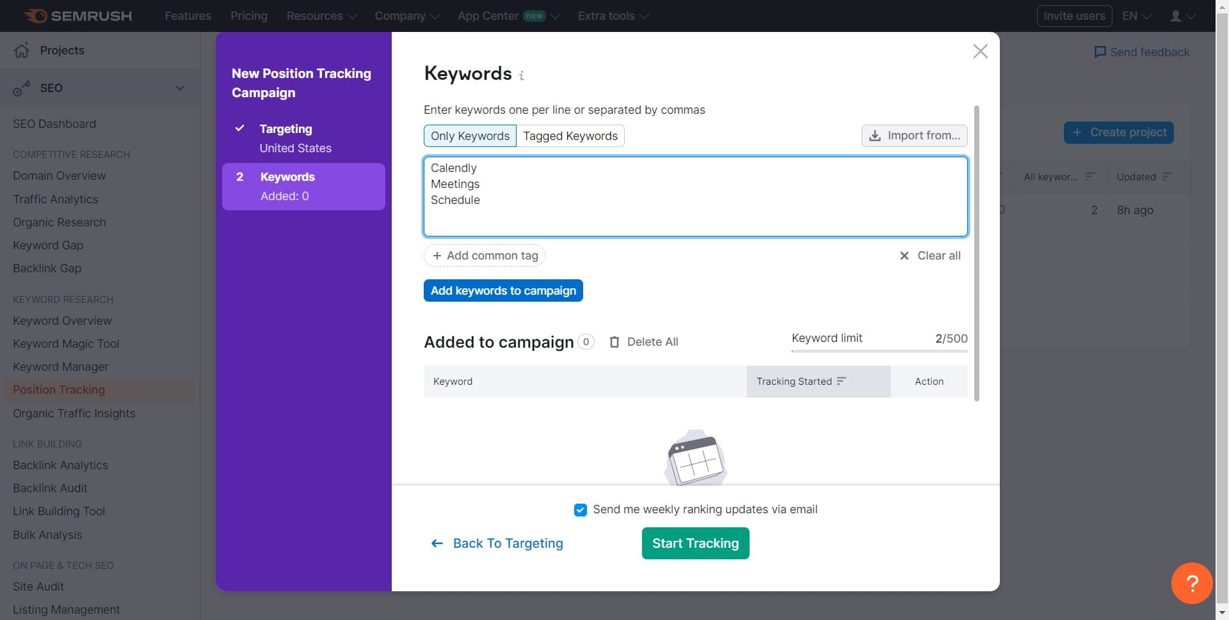Click the Delete All trash icon
The height and width of the screenshot is (620, 1229).
pos(615,342)
